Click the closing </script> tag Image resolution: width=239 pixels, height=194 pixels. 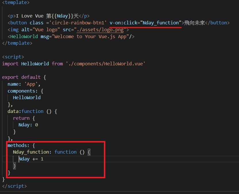pos(14,186)
